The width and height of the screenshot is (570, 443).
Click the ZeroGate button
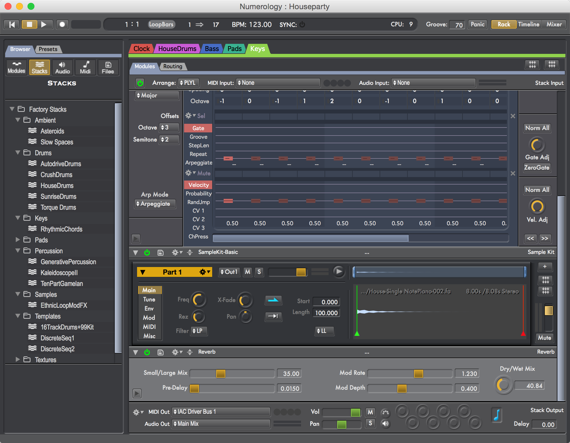[536, 168]
